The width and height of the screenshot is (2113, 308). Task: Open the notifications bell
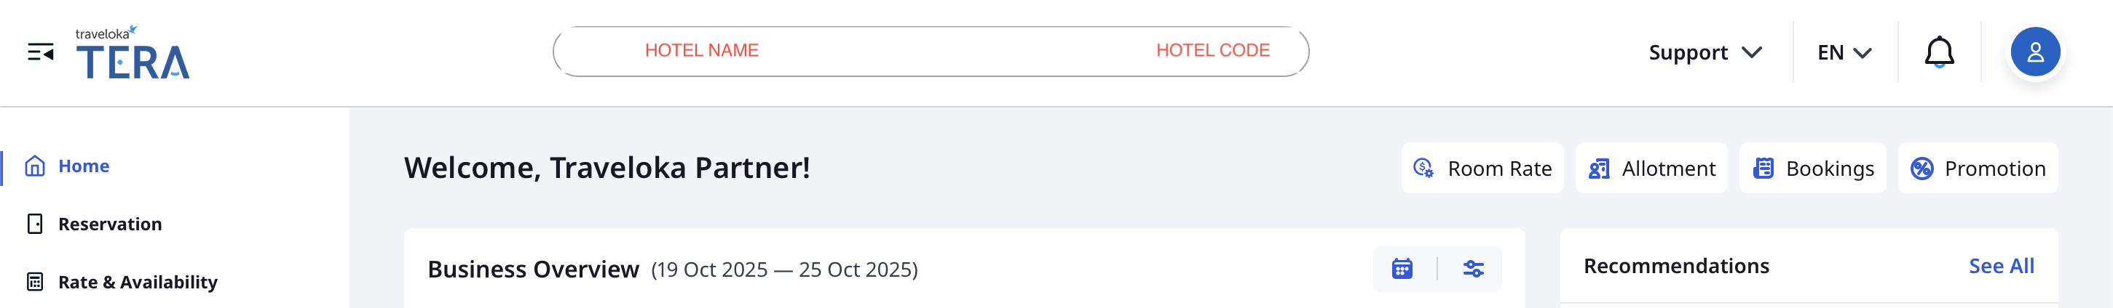pyautogui.click(x=1938, y=52)
